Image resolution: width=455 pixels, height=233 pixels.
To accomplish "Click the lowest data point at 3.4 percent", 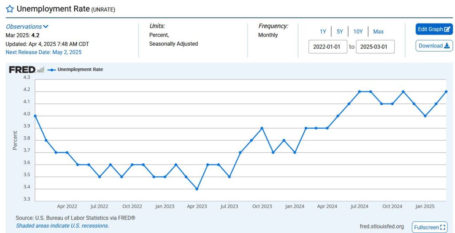I will click(197, 189).
